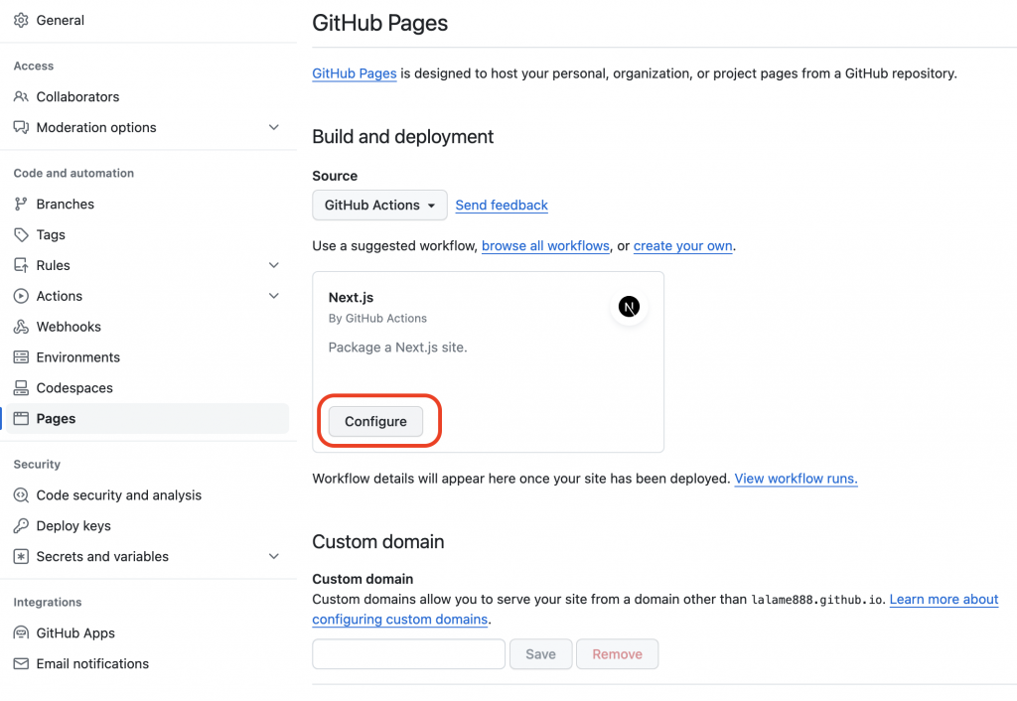1017x701 pixels.
Task: Select Email notifications in sidebar
Action: (92, 664)
